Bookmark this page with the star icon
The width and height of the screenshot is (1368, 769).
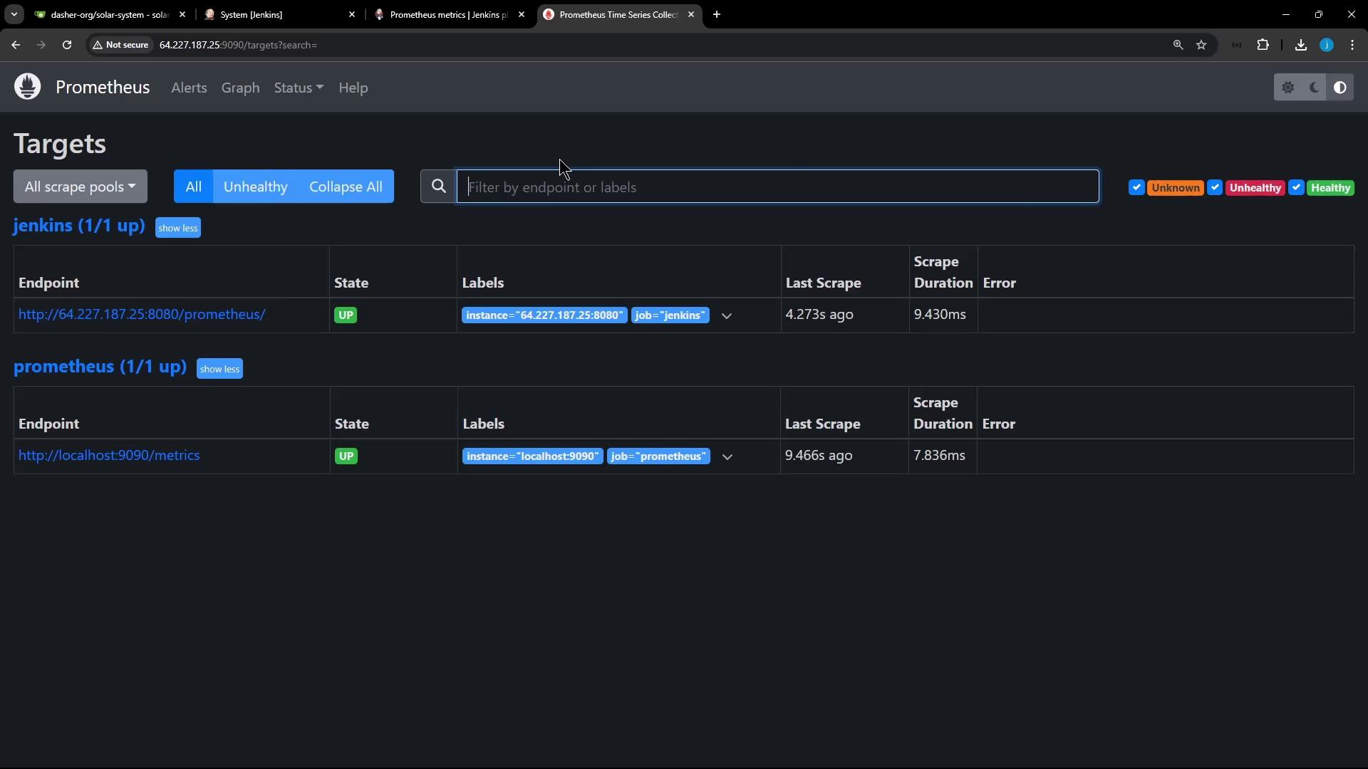1201,45
